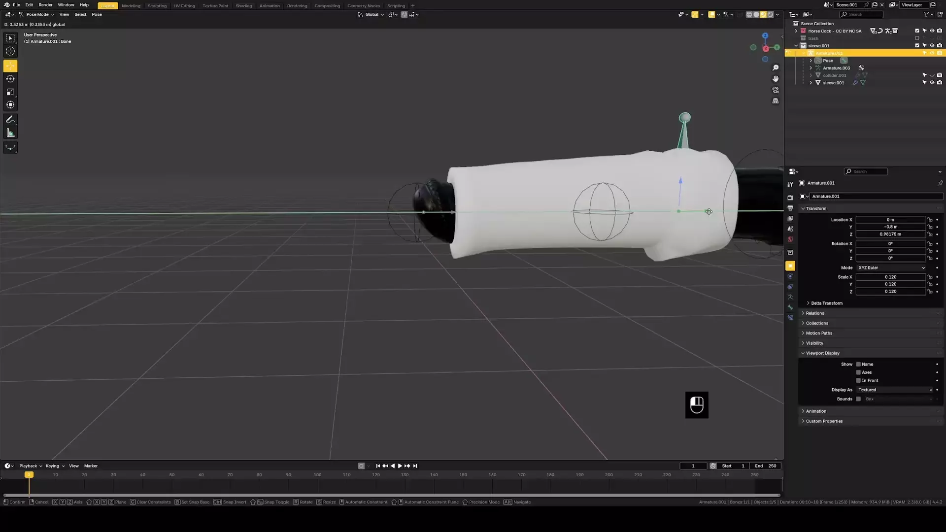946x532 pixels.
Task: Enable the In Front checkbox
Action: click(858, 381)
